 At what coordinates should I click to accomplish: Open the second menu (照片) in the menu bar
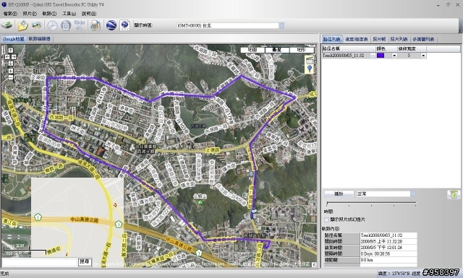pos(30,14)
